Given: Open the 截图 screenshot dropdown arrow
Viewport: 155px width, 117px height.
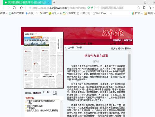Looking at the screenshot, I should pyautogui.click(x=154, y=13).
